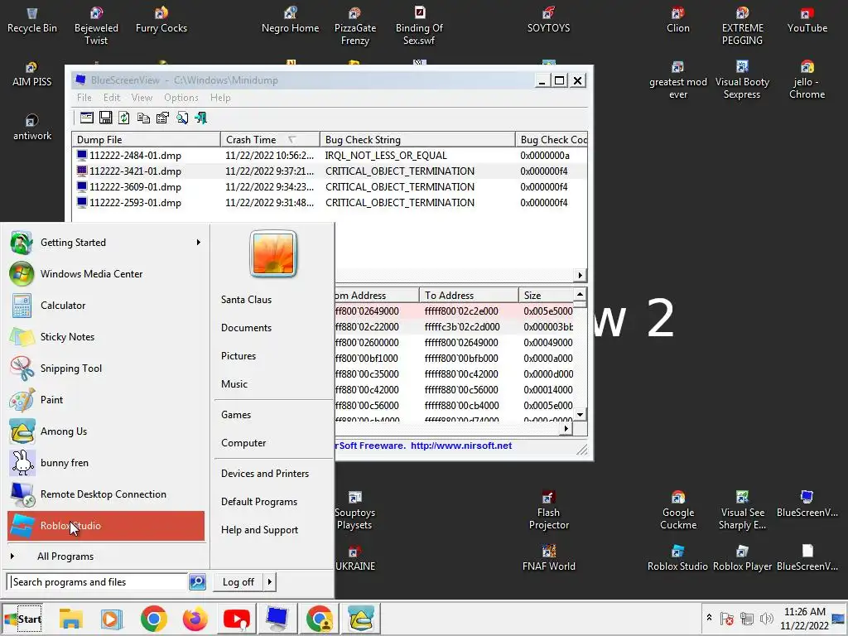Click the Copy Selected Items toolbar icon

click(143, 118)
